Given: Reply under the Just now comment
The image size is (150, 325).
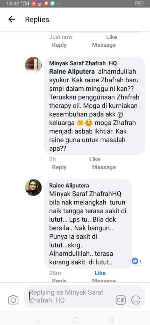Looking at the screenshot, I should (x=59, y=45).
